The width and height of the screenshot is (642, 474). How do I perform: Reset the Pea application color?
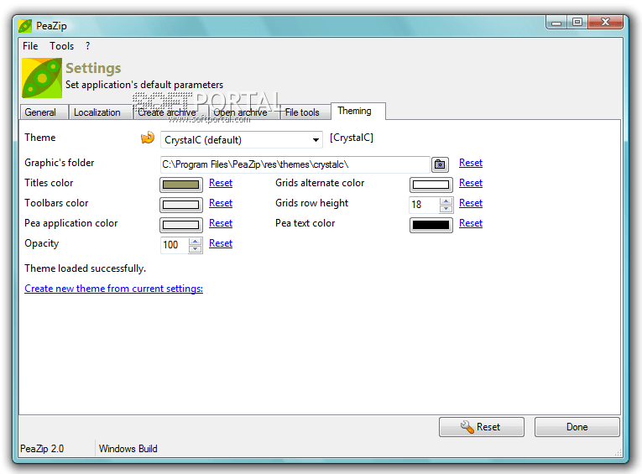[221, 223]
